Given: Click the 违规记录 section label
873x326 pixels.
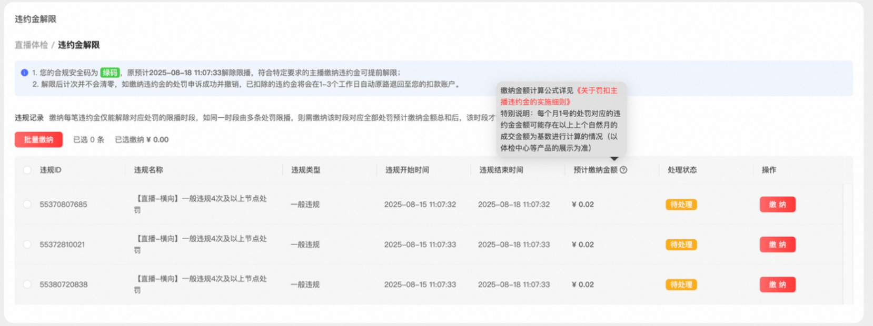Looking at the screenshot, I should [x=29, y=117].
